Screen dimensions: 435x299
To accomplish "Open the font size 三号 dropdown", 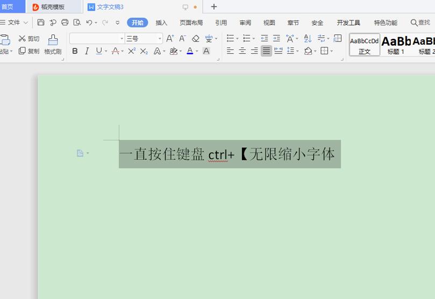I will point(160,39).
